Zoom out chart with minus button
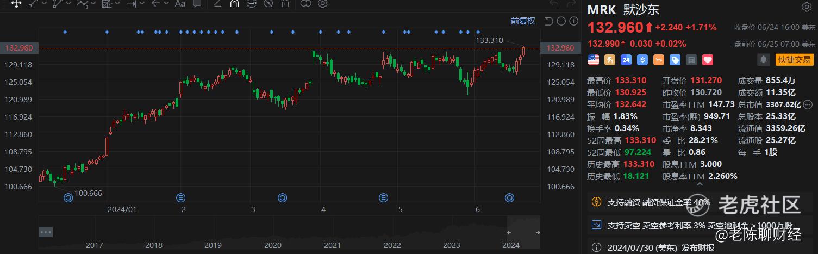The height and width of the screenshot is (254, 818). [x=560, y=21]
